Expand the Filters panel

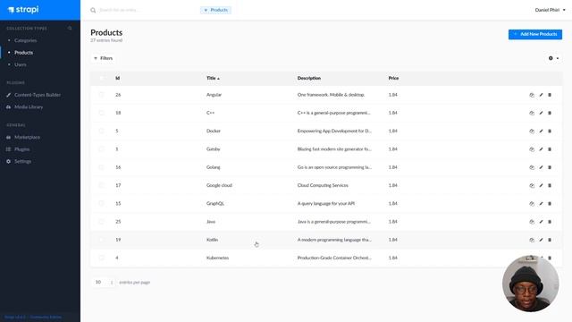pyautogui.click(x=104, y=58)
